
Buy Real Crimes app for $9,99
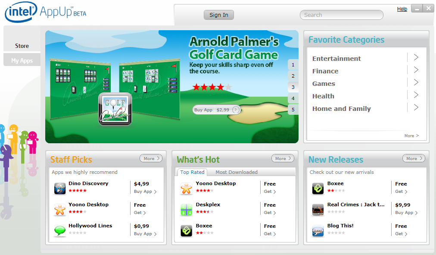406,213
